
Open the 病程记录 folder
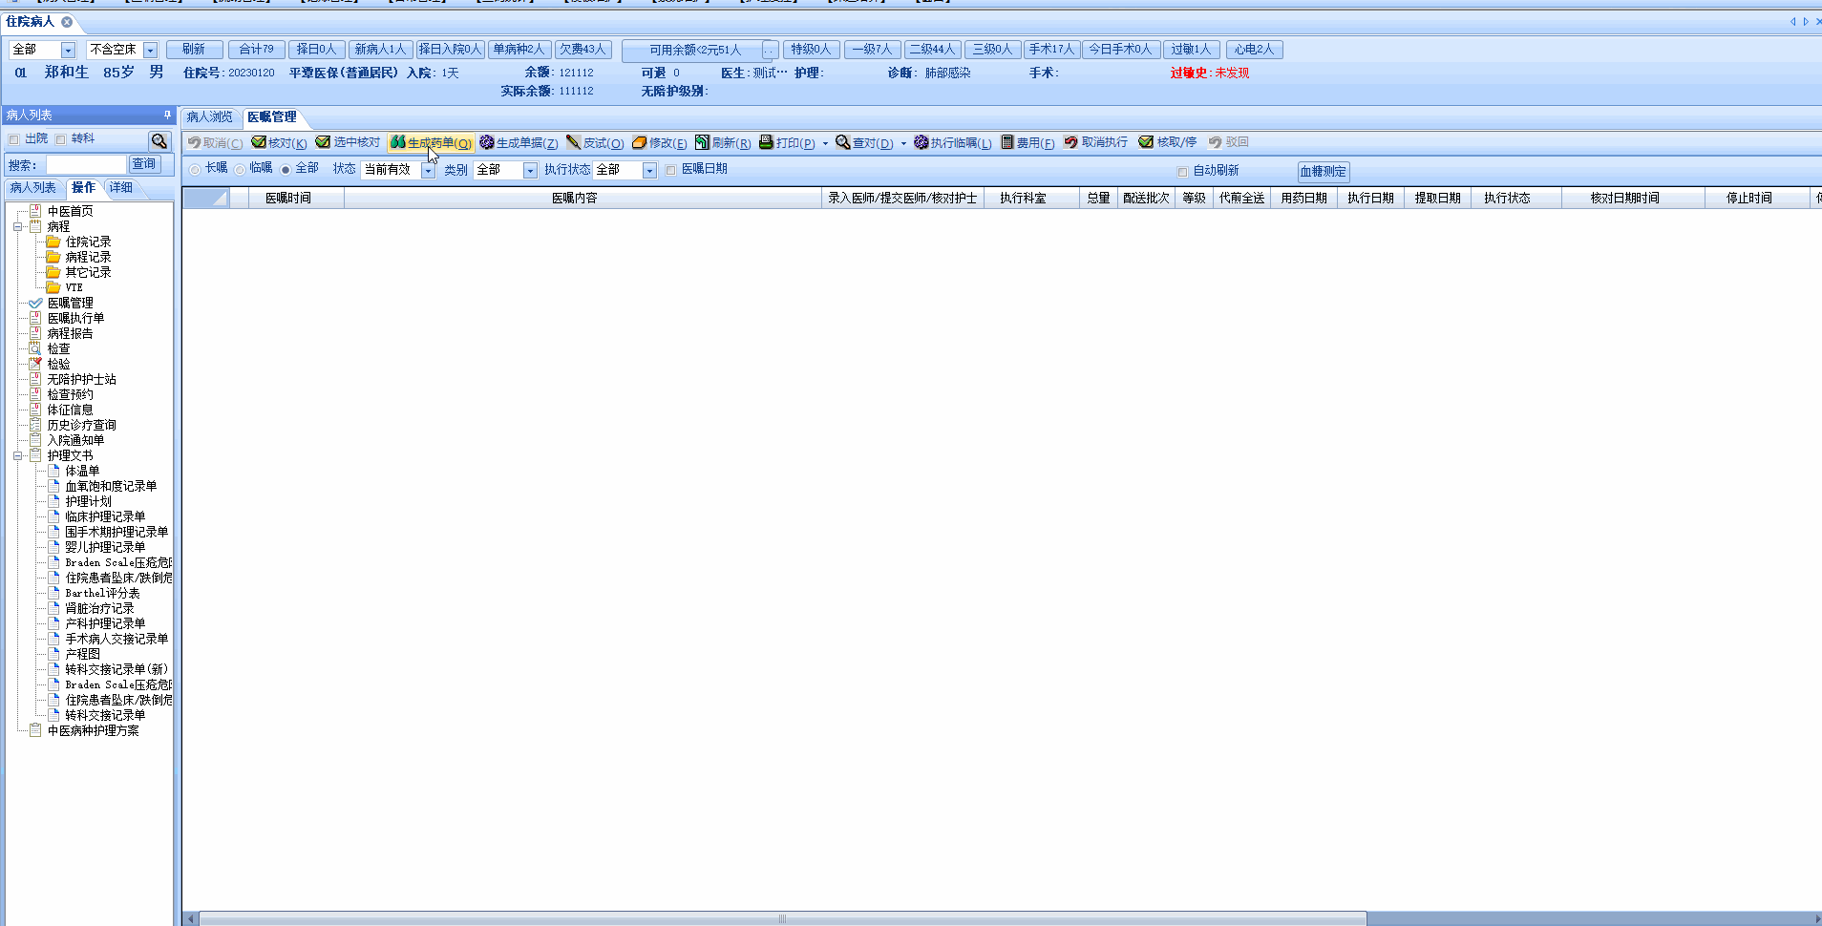[x=79, y=257]
